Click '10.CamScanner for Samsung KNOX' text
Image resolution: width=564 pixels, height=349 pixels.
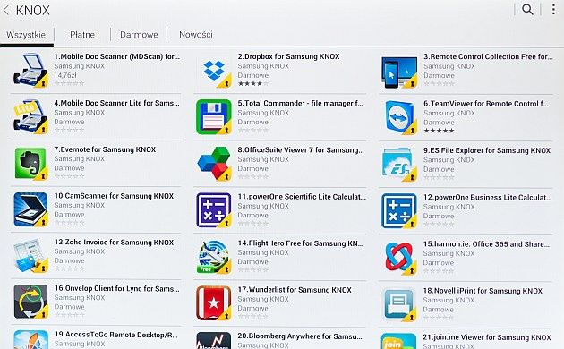114,196
